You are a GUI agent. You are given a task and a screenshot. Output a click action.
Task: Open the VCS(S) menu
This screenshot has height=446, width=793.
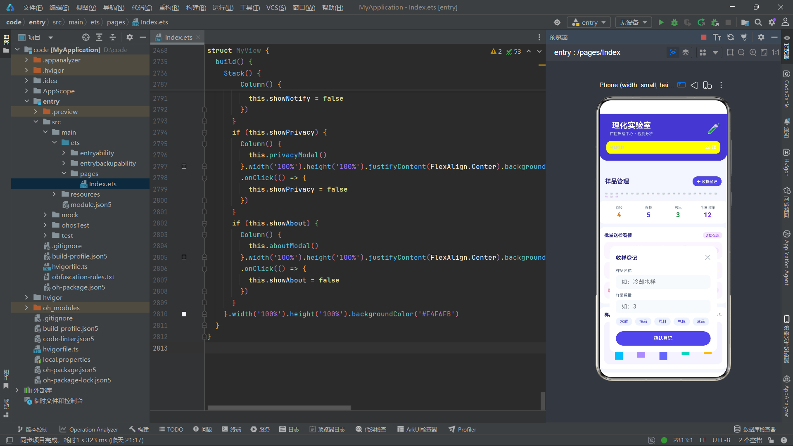pos(276,7)
